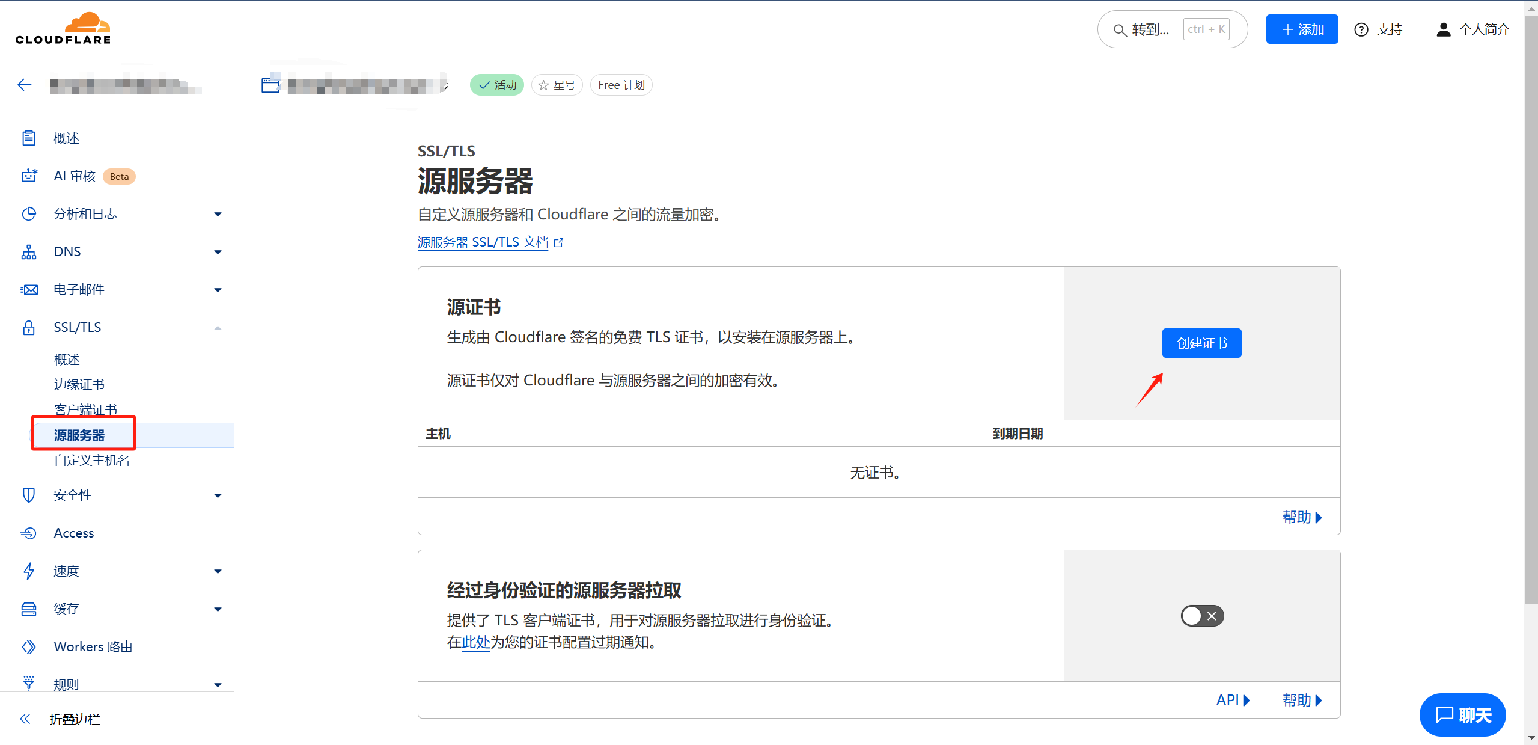Click the 到期日期 column header
This screenshot has width=1538, height=745.
(x=1018, y=434)
